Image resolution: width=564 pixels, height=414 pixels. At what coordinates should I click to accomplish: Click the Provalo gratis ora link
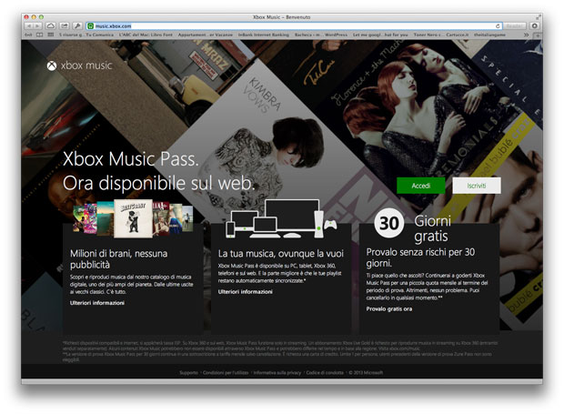(389, 309)
